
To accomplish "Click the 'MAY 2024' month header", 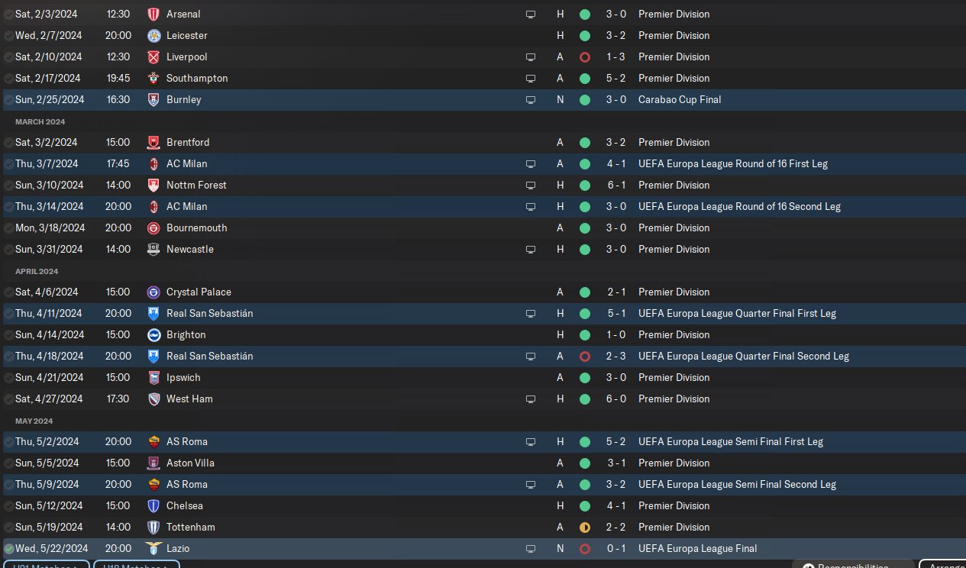I will tap(34, 421).
